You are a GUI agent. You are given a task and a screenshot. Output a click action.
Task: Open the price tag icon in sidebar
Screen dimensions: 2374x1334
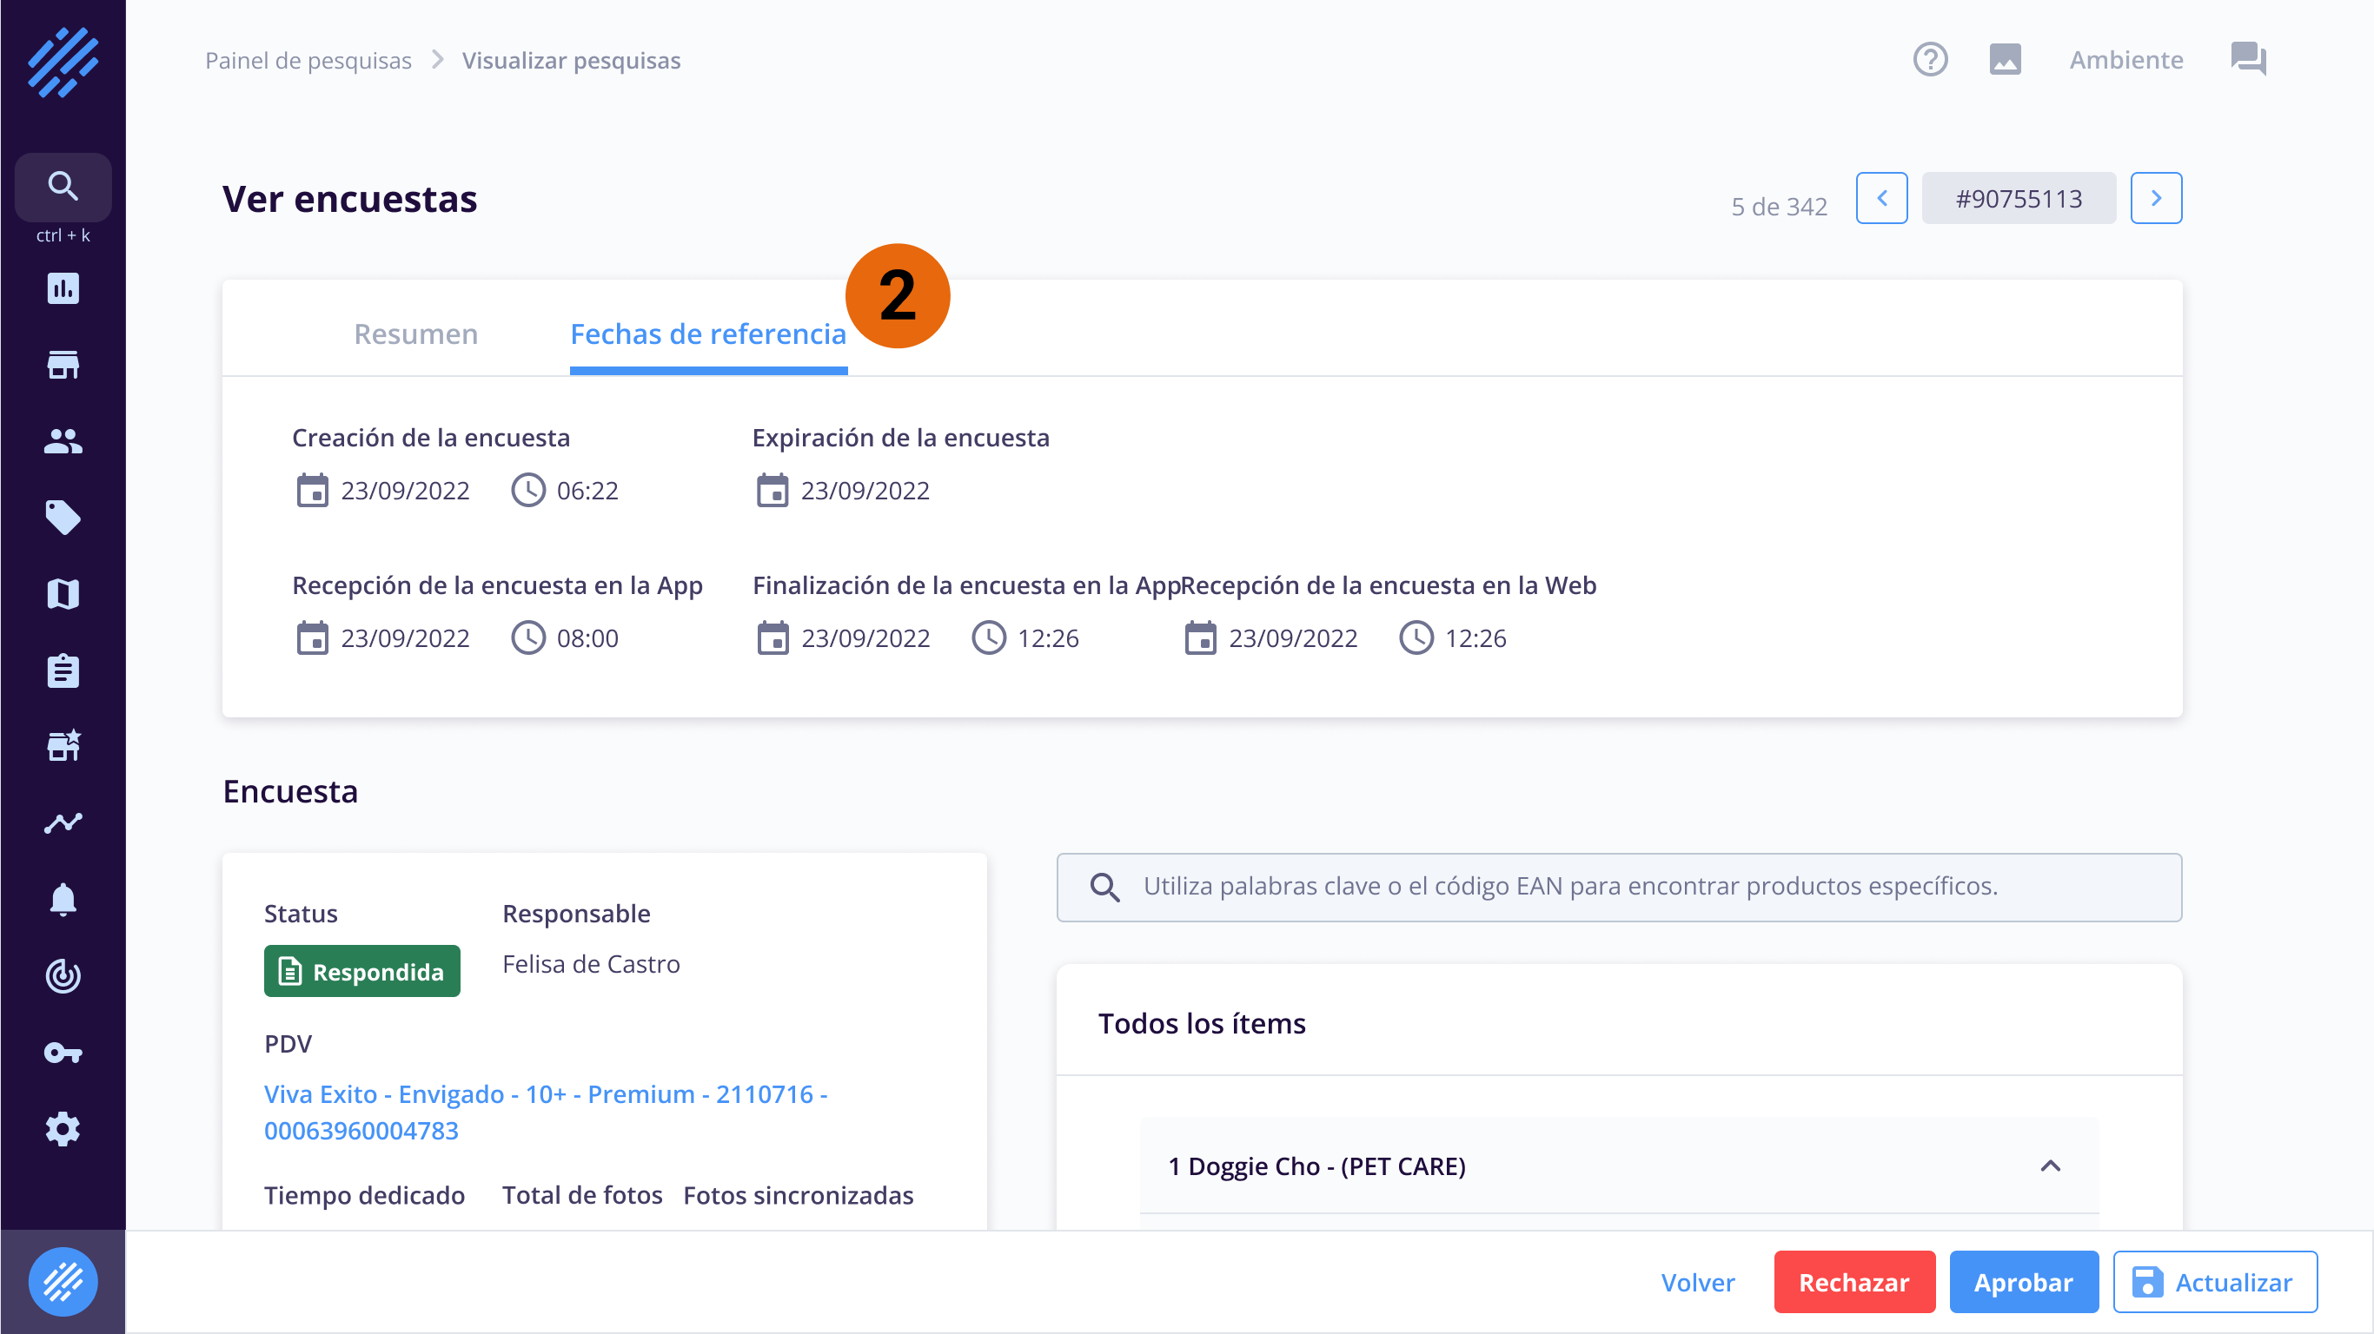63,518
